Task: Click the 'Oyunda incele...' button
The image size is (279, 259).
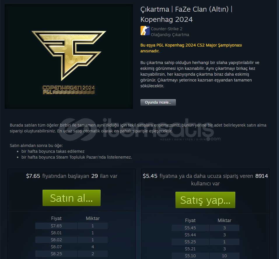Action: (x=158, y=102)
